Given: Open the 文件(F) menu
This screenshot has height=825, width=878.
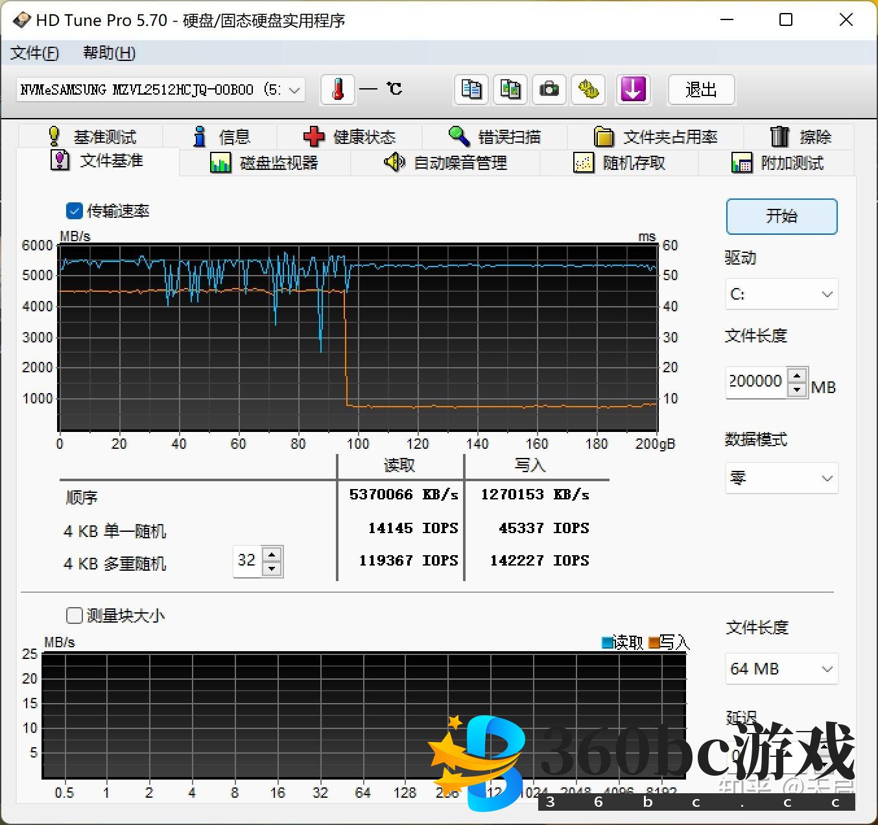Looking at the screenshot, I should (34, 53).
